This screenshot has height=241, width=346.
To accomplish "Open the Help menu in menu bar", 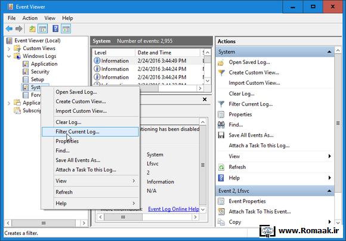I will (x=67, y=18).
